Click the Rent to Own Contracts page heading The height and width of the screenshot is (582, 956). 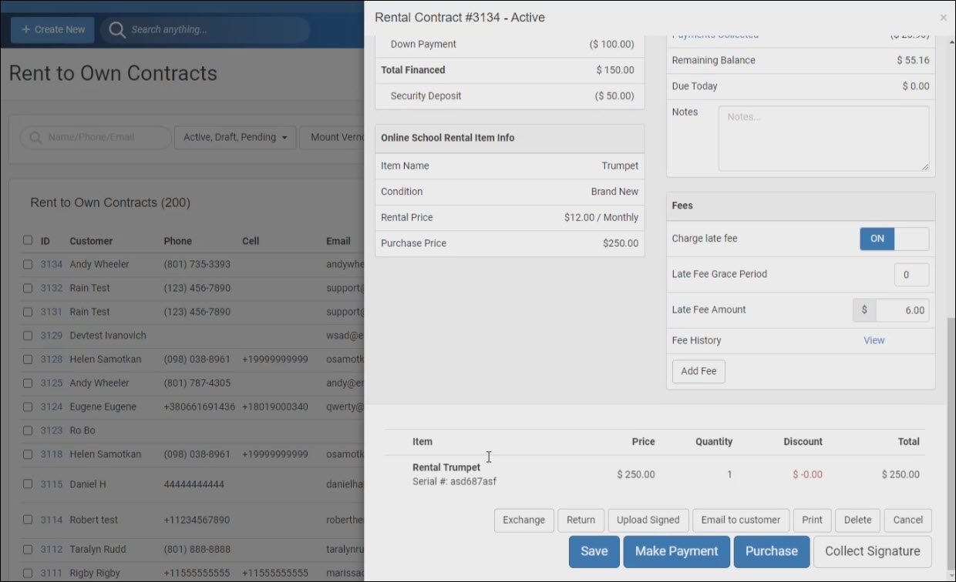point(113,73)
